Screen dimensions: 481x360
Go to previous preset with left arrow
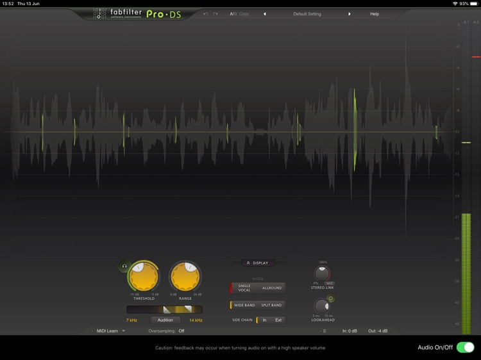coord(265,14)
